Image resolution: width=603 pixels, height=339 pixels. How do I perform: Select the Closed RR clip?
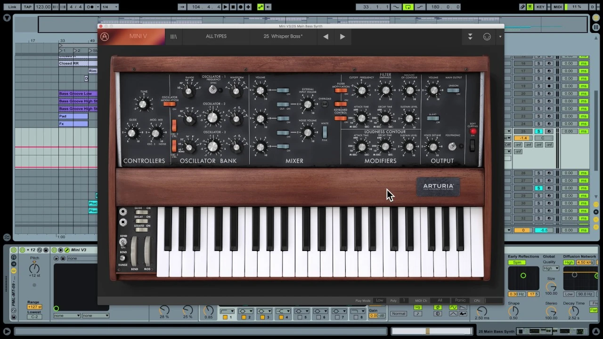pos(78,63)
